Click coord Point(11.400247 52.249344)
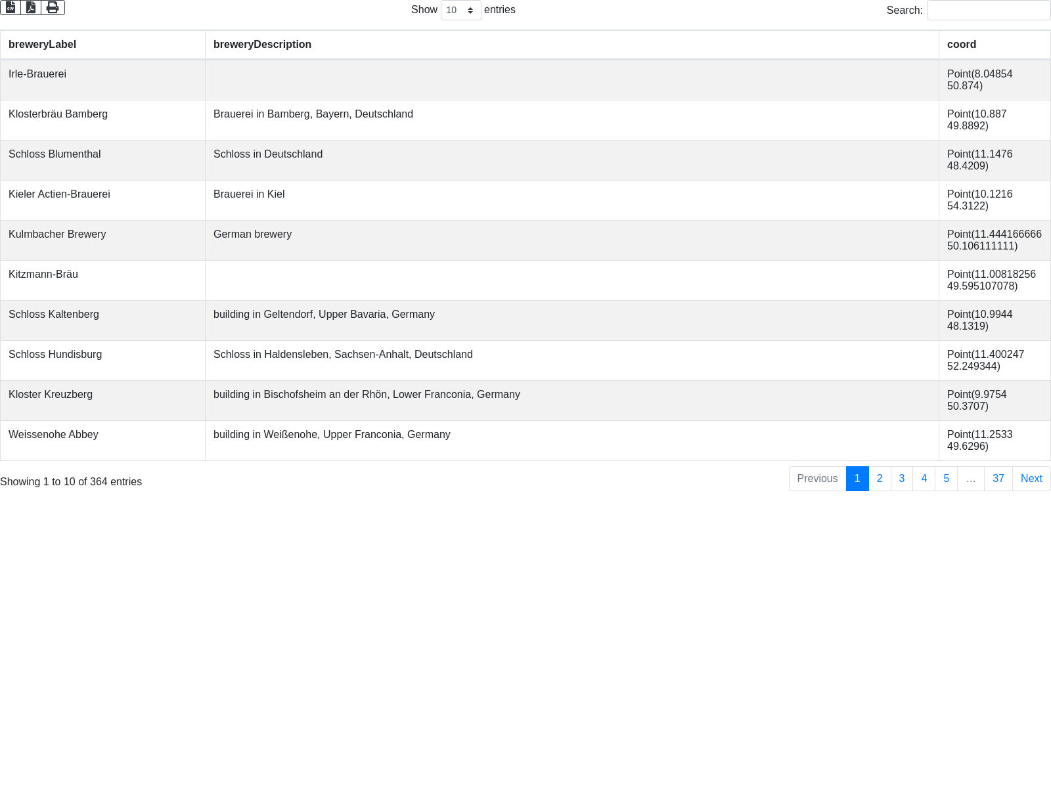The height and width of the screenshot is (788, 1051). click(985, 361)
